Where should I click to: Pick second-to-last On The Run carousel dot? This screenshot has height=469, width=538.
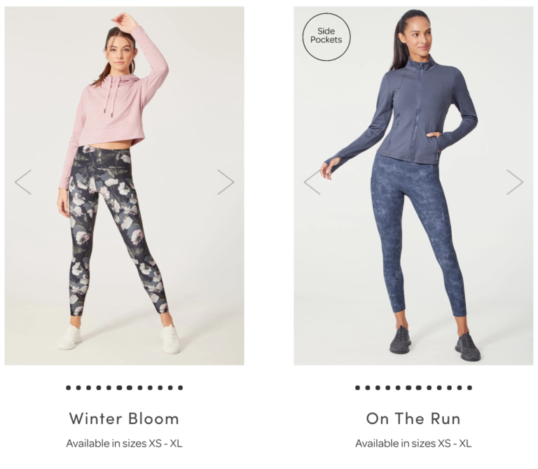point(460,388)
